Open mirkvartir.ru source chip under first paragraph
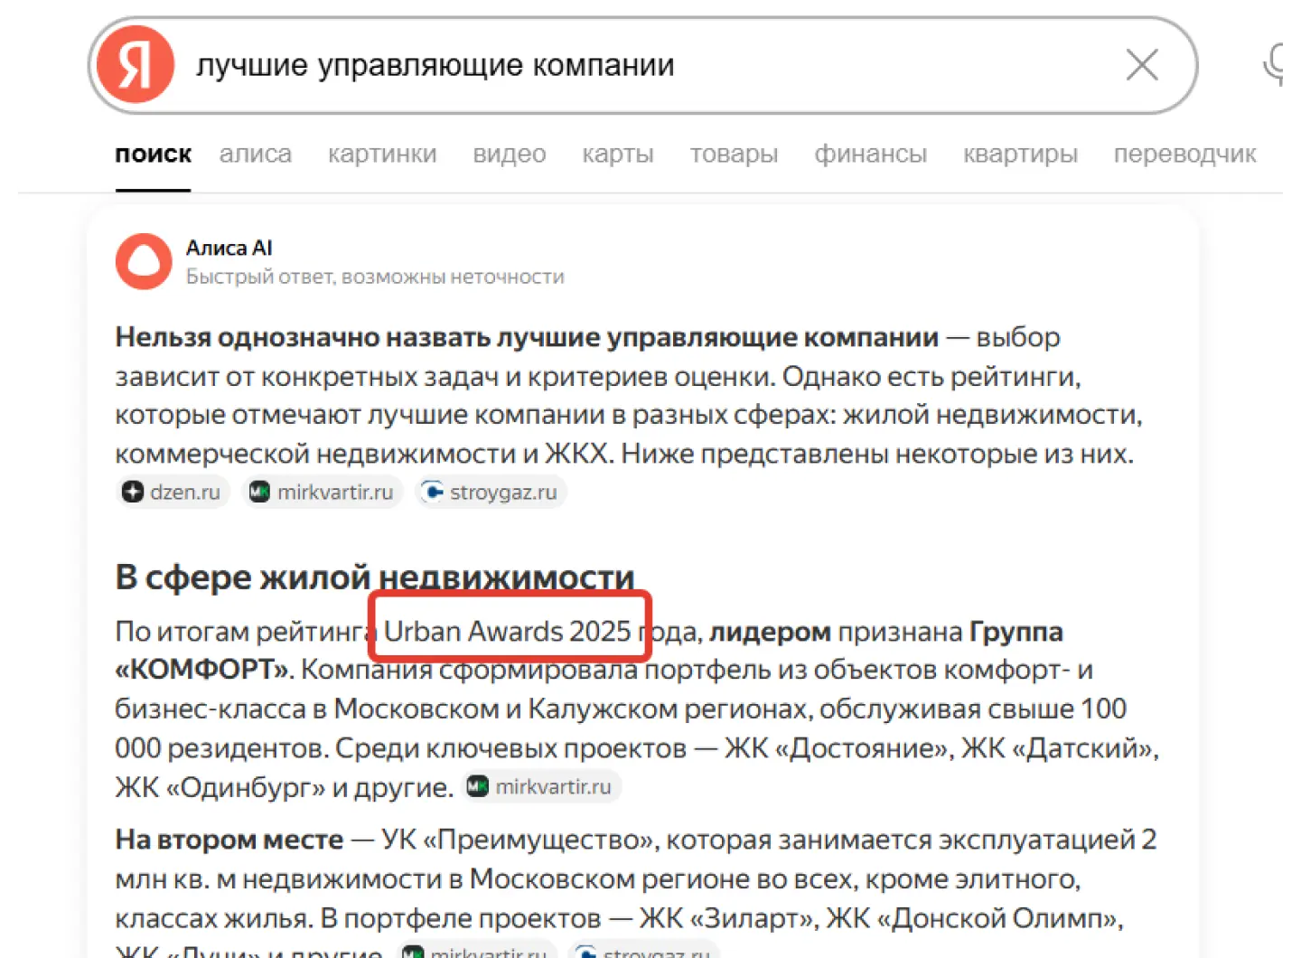 pos(323,492)
